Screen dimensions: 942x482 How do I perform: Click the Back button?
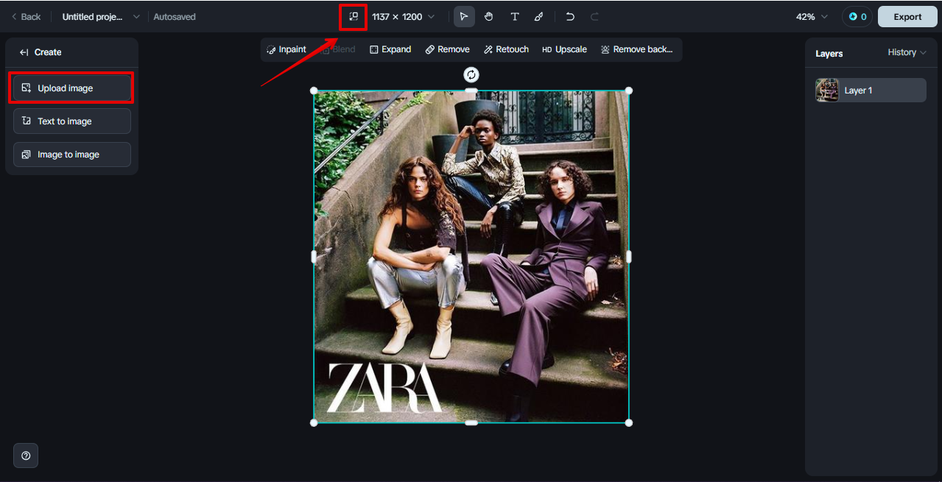(26, 16)
